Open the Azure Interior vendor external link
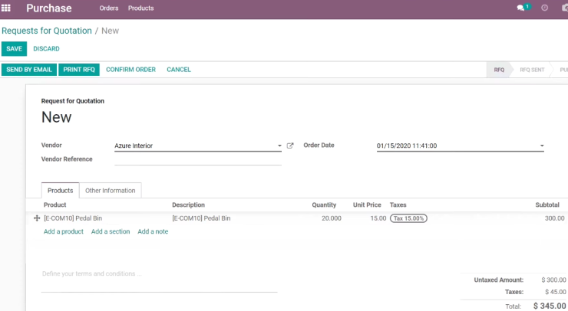This screenshot has height=311, width=568. 290,146
